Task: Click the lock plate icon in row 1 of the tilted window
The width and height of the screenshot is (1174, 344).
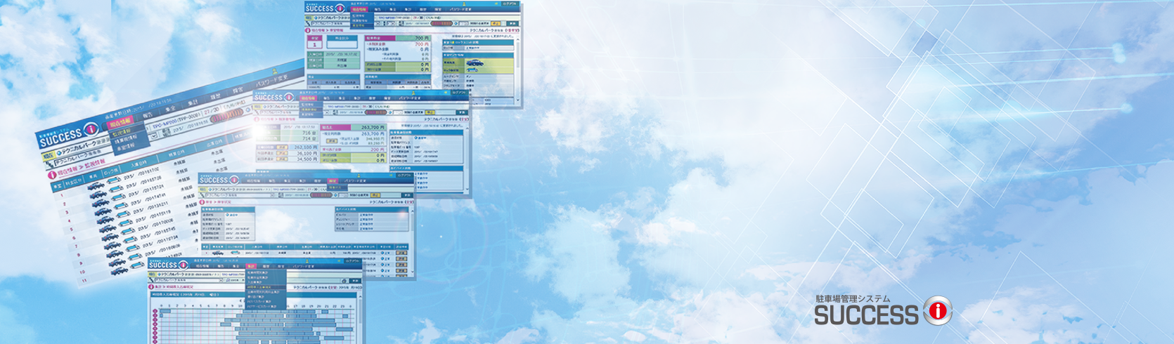Action: point(115,181)
